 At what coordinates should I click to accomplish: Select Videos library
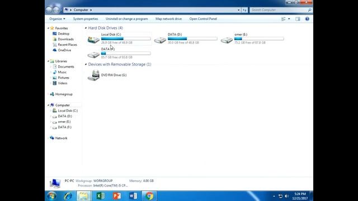tap(63, 83)
